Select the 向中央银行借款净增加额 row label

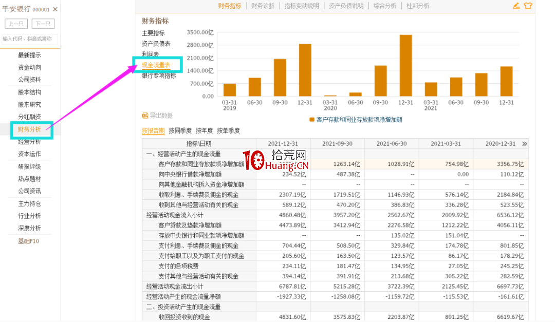pyautogui.click(x=190, y=175)
